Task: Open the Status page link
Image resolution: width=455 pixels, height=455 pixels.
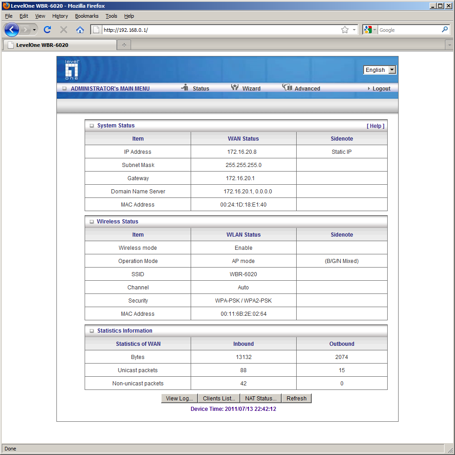Action: (x=201, y=89)
